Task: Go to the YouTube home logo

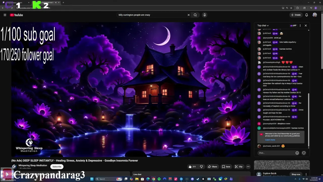Action: tap(16, 15)
